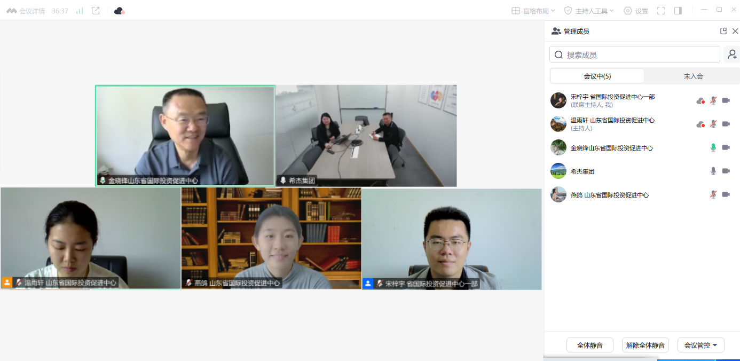This screenshot has height=361, width=740.
Task: Mute 金晓锋's active microphone
Action: (713, 147)
